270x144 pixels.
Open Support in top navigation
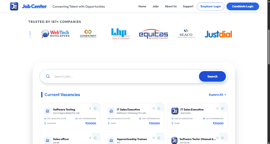pos(188,6)
